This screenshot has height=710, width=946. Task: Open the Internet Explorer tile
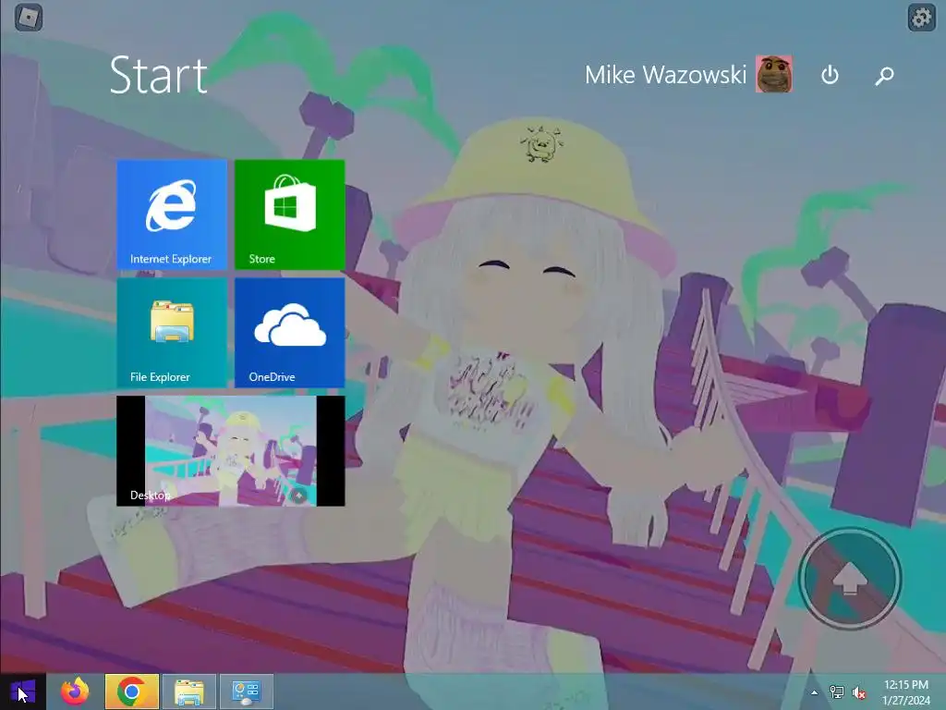pos(172,214)
